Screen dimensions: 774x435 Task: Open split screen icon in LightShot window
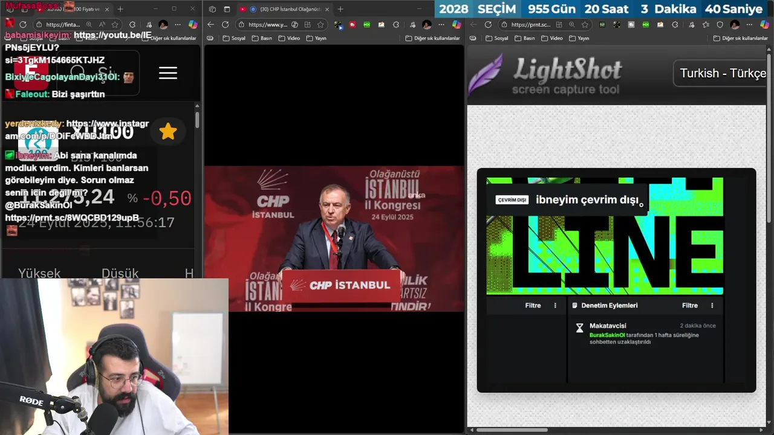pyautogui.click(x=559, y=25)
